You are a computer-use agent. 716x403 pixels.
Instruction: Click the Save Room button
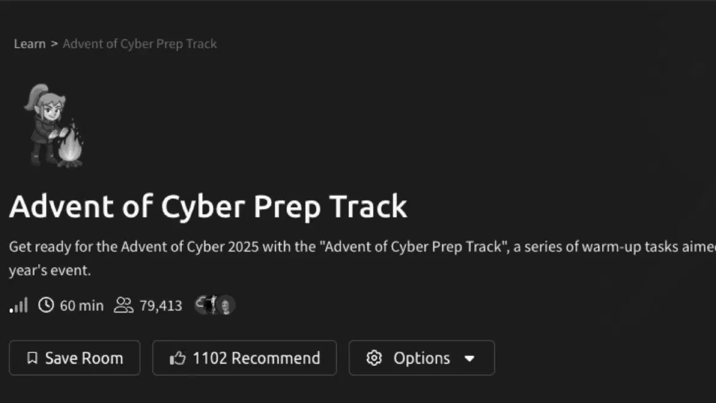pyautogui.click(x=75, y=358)
